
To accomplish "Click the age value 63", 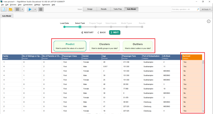I will [x=104, y=89].
